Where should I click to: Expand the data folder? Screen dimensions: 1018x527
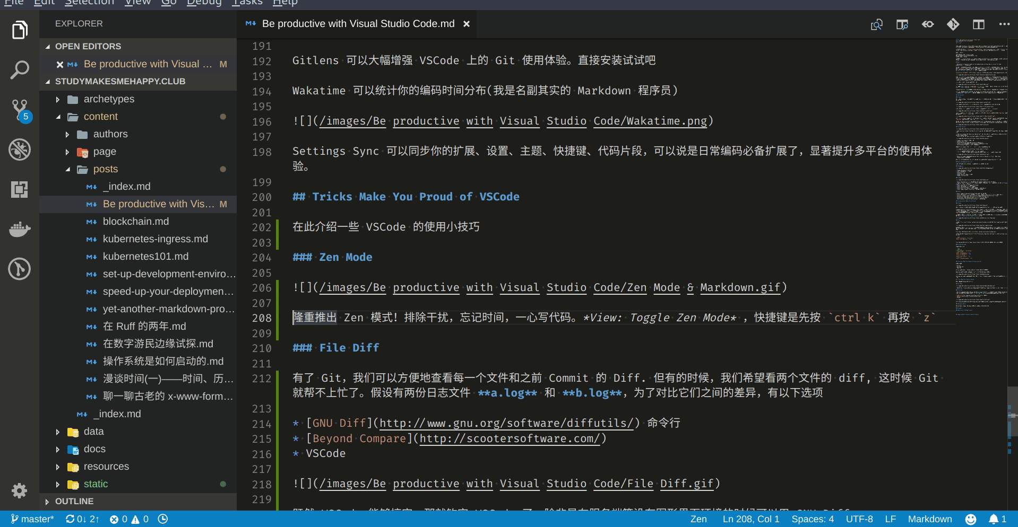point(138,432)
